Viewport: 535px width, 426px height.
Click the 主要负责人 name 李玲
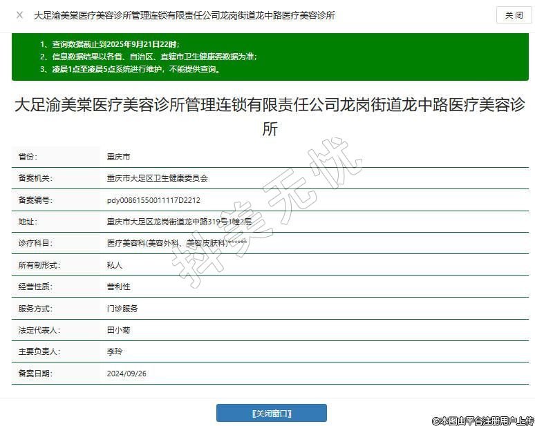(x=114, y=351)
